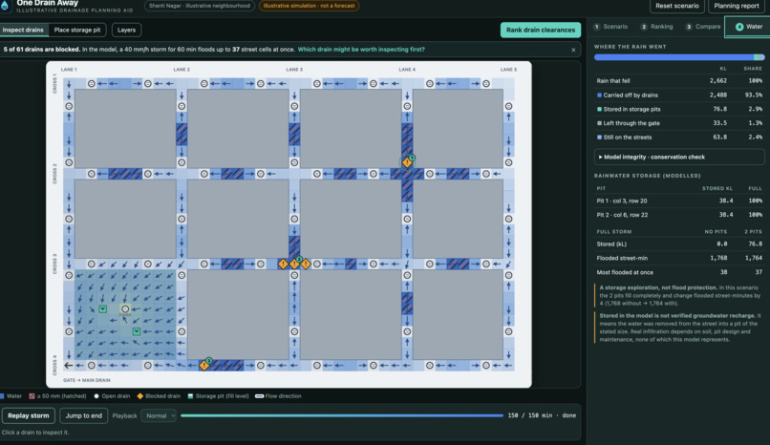Inspect the Lane 1 open drain just below Cross 3
This screenshot has height=445, width=770.
[x=69, y=275]
